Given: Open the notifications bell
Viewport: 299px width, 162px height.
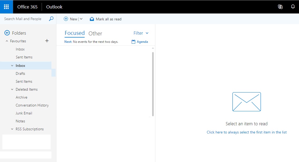Looking at the screenshot, I should [x=293, y=7].
